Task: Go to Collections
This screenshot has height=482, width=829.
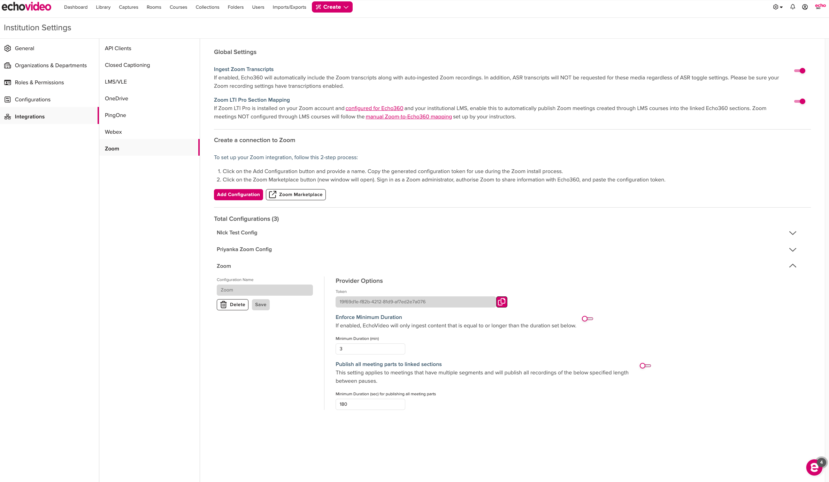Action: [207, 7]
